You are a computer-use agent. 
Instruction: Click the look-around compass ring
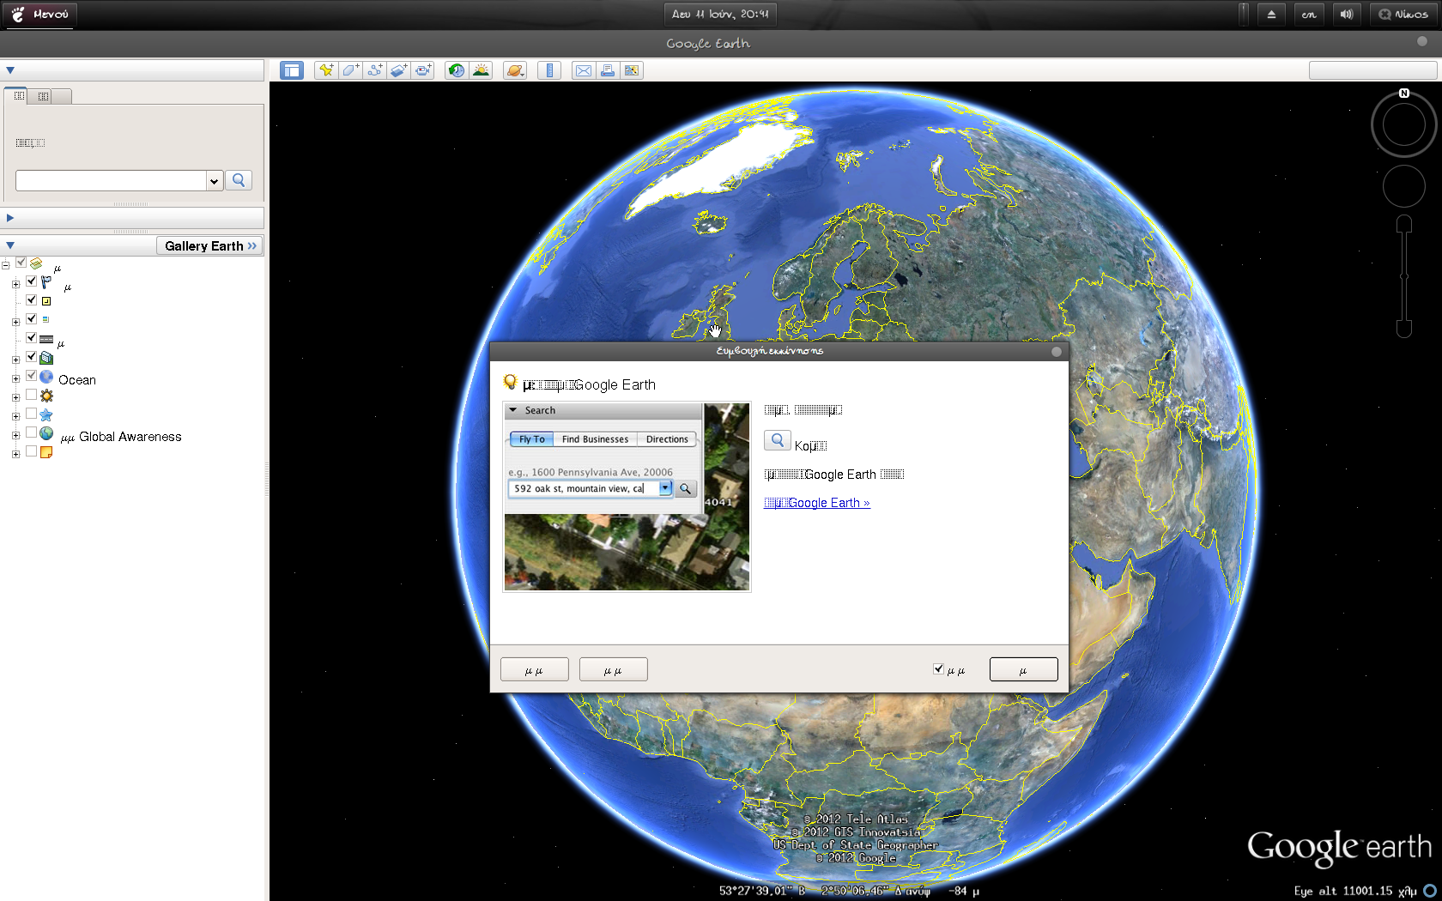[x=1404, y=125]
